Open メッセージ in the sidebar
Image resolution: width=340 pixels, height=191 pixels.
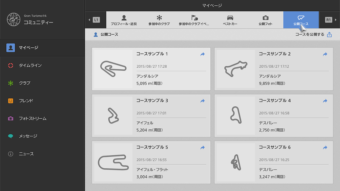click(28, 136)
